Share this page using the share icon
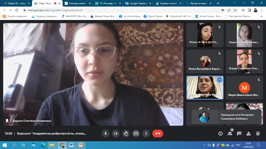The image size is (266, 149). click(x=229, y=10)
